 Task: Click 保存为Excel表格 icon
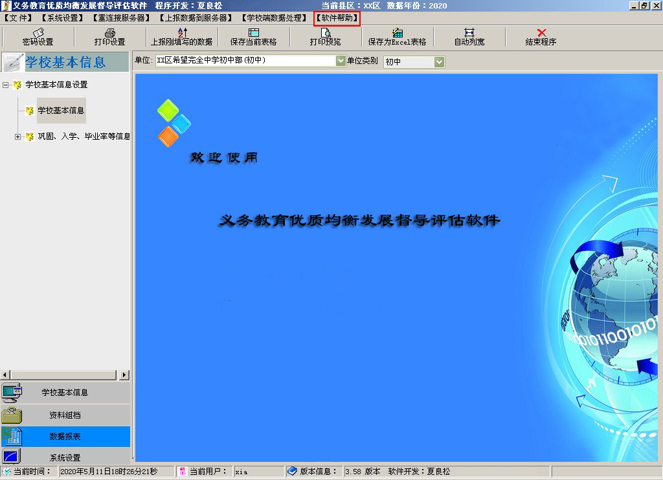(398, 32)
